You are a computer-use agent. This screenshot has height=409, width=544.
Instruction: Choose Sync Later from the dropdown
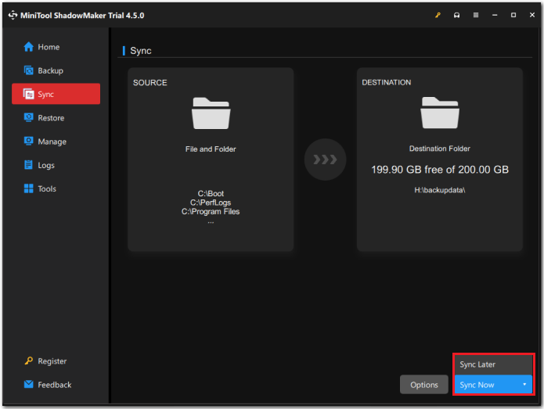point(493,364)
